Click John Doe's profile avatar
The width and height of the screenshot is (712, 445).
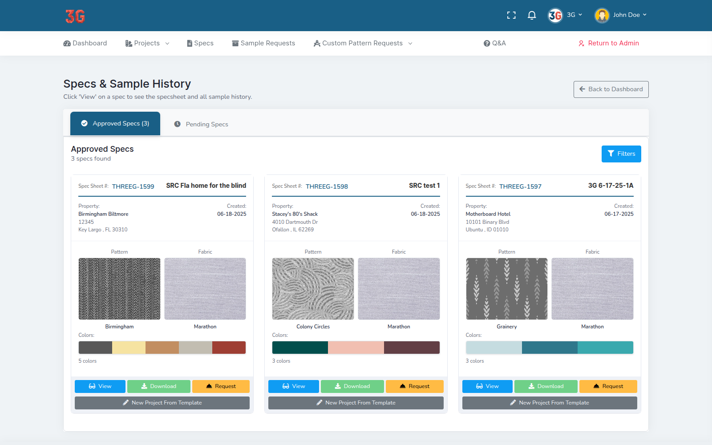click(x=602, y=16)
